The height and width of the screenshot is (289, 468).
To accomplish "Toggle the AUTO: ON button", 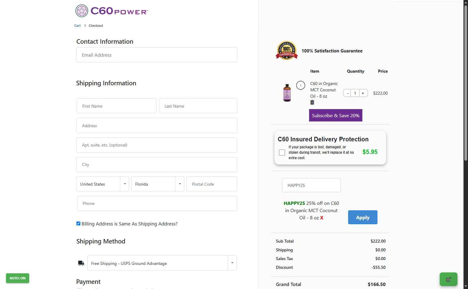I will [x=17, y=278].
